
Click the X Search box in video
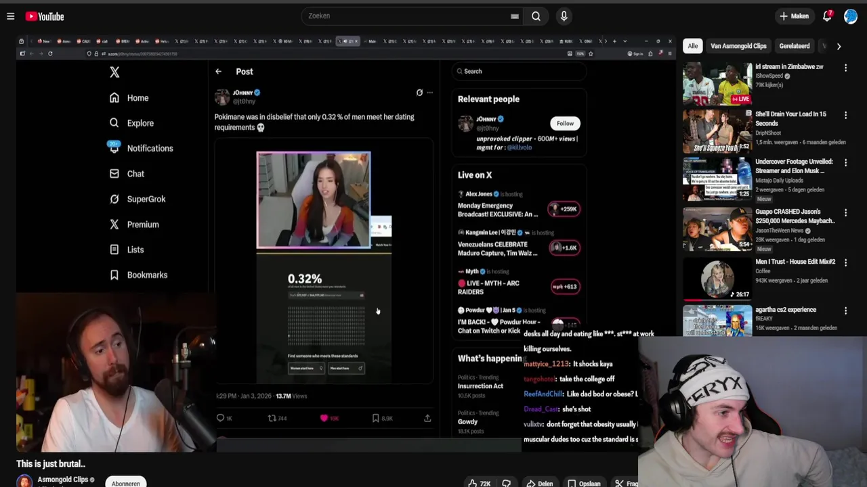pyautogui.click(x=520, y=71)
